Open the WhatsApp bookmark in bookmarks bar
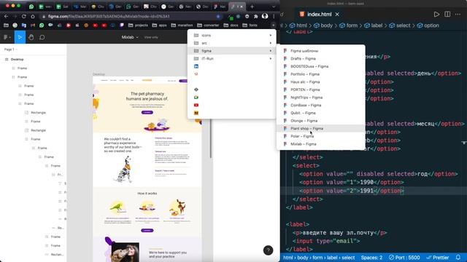The image size is (467, 262). coord(42,25)
